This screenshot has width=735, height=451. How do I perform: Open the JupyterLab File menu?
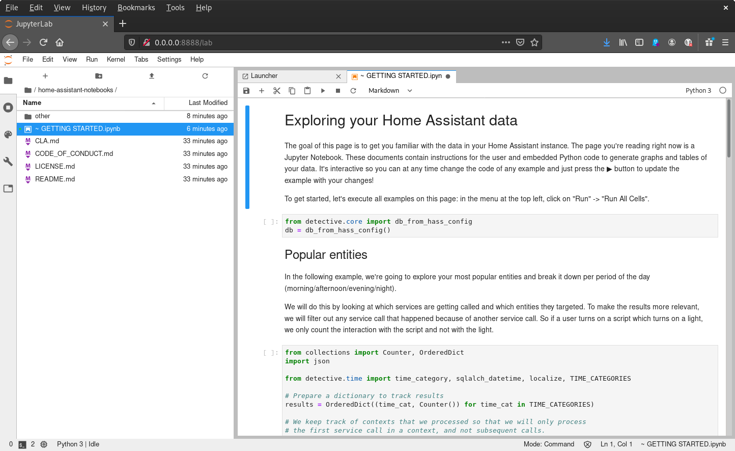[27, 60]
